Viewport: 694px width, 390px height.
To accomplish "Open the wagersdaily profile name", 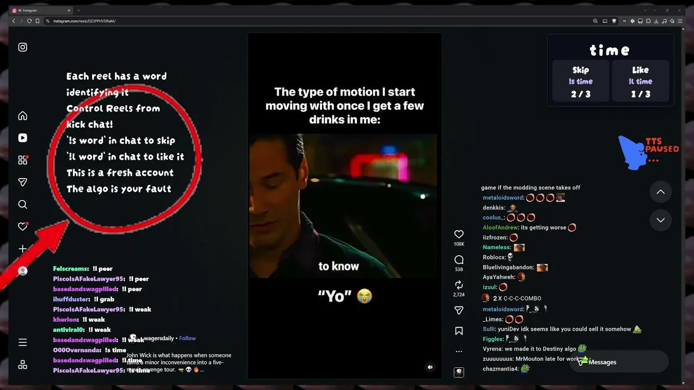I will 158,338.
